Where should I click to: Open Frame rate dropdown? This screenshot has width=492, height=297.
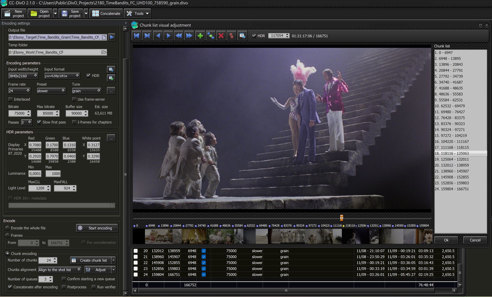click(x=19, y=91)
